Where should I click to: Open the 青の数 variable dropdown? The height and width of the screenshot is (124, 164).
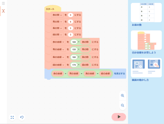click(57, 22)
